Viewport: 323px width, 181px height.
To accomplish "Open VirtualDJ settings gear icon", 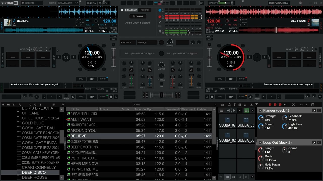I will tap(300, 3).
